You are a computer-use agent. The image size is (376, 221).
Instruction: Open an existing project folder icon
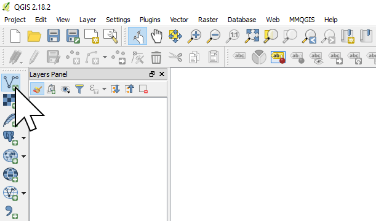(x=34, y=36)
